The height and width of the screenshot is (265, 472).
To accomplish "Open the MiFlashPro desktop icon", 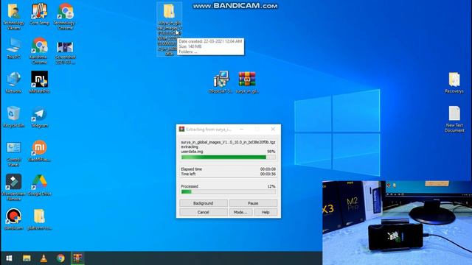I will tap(39, 82).
